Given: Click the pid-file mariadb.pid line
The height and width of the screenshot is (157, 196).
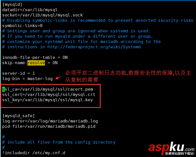Looking at the screenshot, I should coord(49,126).
